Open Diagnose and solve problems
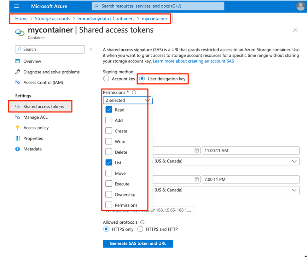The height and width of the screenshot is (258, 308). coord(51,72)
